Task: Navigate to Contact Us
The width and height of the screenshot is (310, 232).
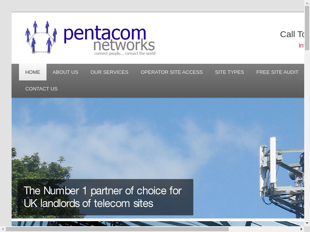Action: tap(41, 89)
